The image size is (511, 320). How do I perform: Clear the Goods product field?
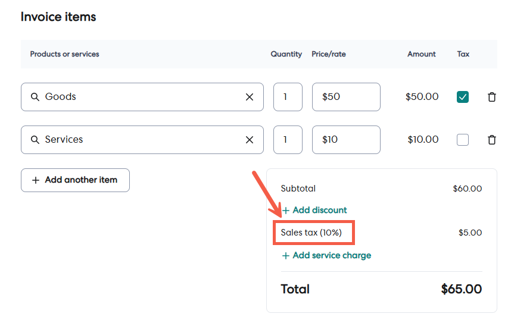tap(250, 97)
